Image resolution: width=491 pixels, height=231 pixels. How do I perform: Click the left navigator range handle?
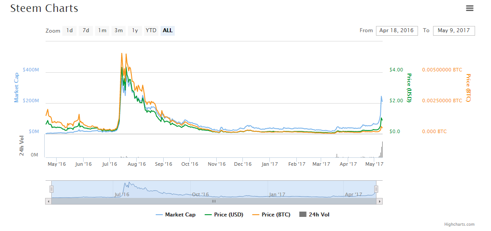coord(52,189)
